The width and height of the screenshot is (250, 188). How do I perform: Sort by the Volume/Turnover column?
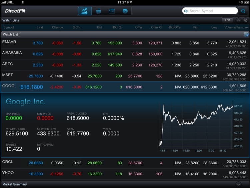tap(237, 27)
